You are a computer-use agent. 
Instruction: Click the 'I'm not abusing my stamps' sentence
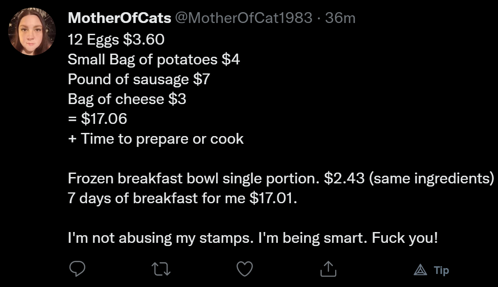[x=161, y=238]
